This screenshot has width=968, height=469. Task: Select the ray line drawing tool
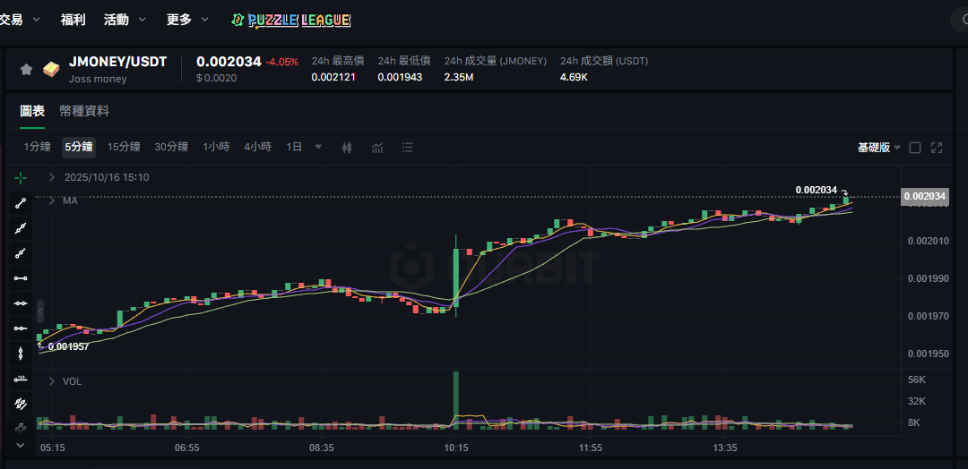click(21, 253)
